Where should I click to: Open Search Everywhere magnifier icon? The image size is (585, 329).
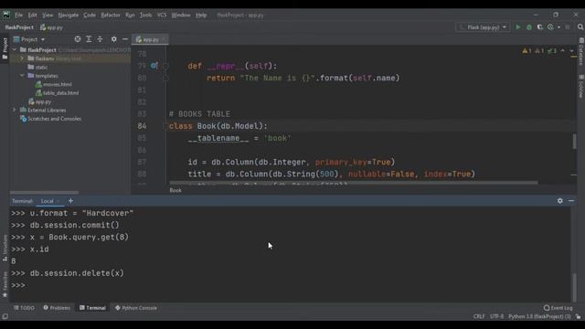(x=580, y=27)
